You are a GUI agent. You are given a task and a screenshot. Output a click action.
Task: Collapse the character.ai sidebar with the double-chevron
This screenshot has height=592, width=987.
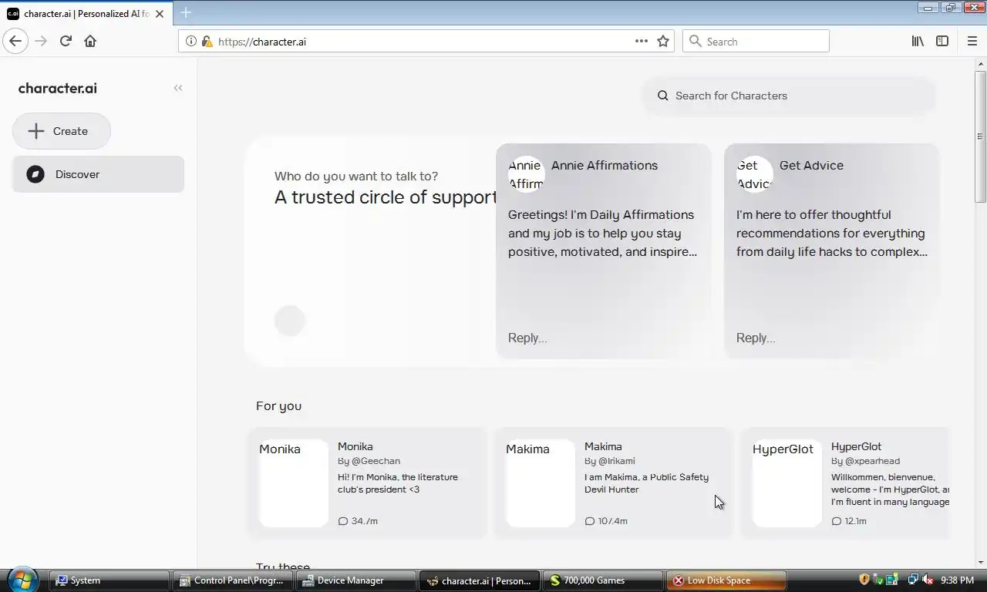click(x=178, y=88)
